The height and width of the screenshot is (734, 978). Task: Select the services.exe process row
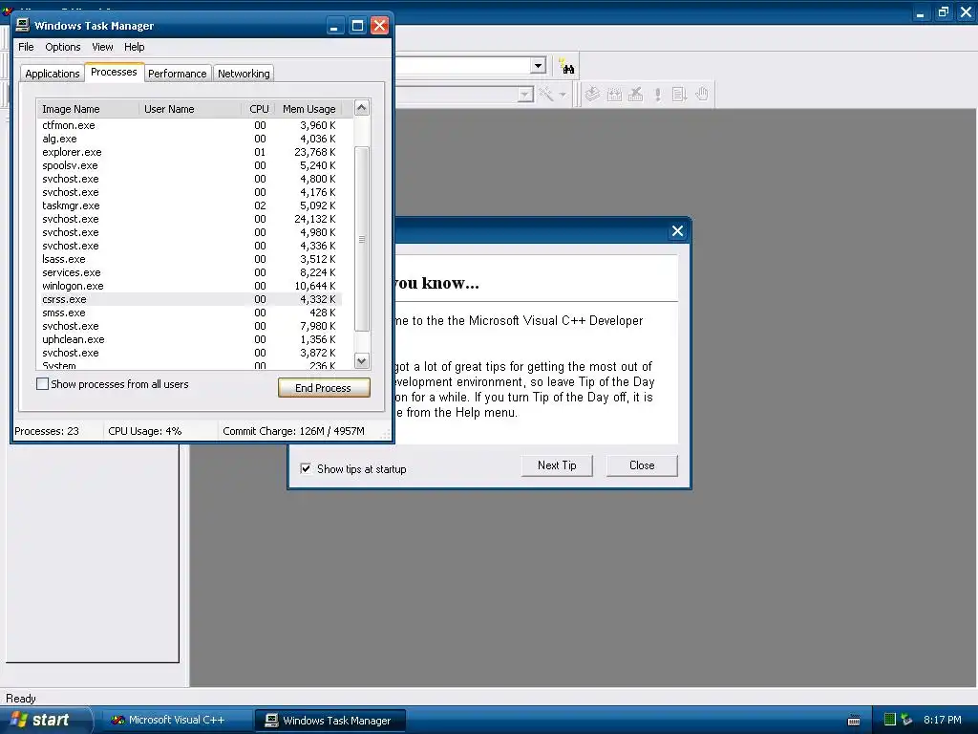pyautogui.click(x=189, y=272)
